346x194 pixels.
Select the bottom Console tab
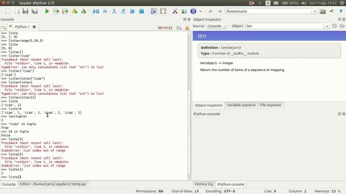coord(9,184)
